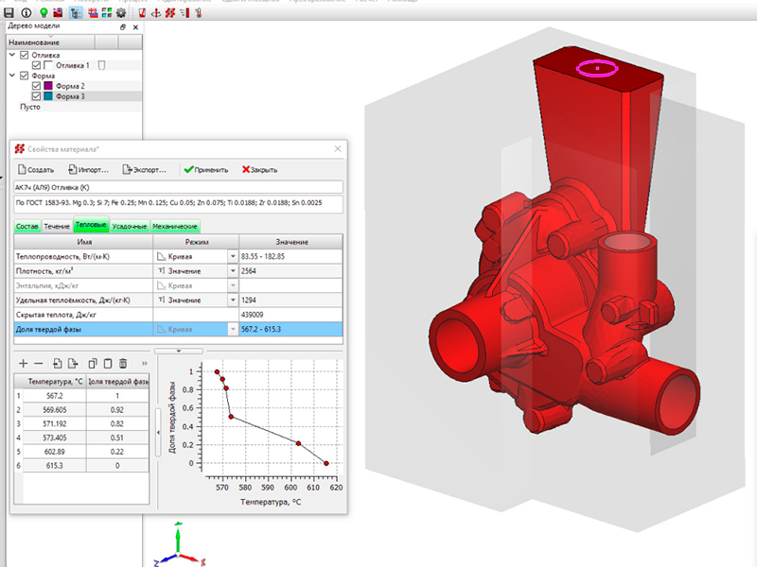
Task: Open mode dropdown for Теплопроводность row
Action: 233,256
